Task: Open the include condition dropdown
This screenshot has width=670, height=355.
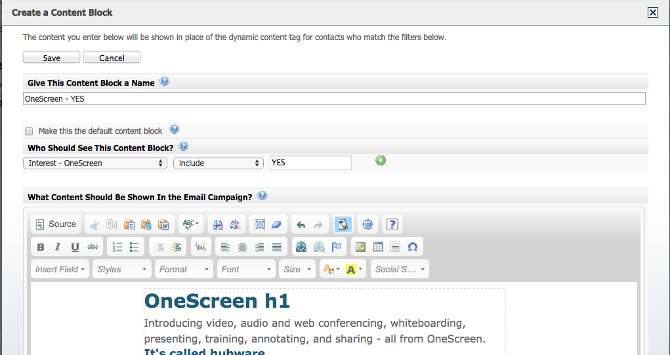Action: [x=219, y=163]
